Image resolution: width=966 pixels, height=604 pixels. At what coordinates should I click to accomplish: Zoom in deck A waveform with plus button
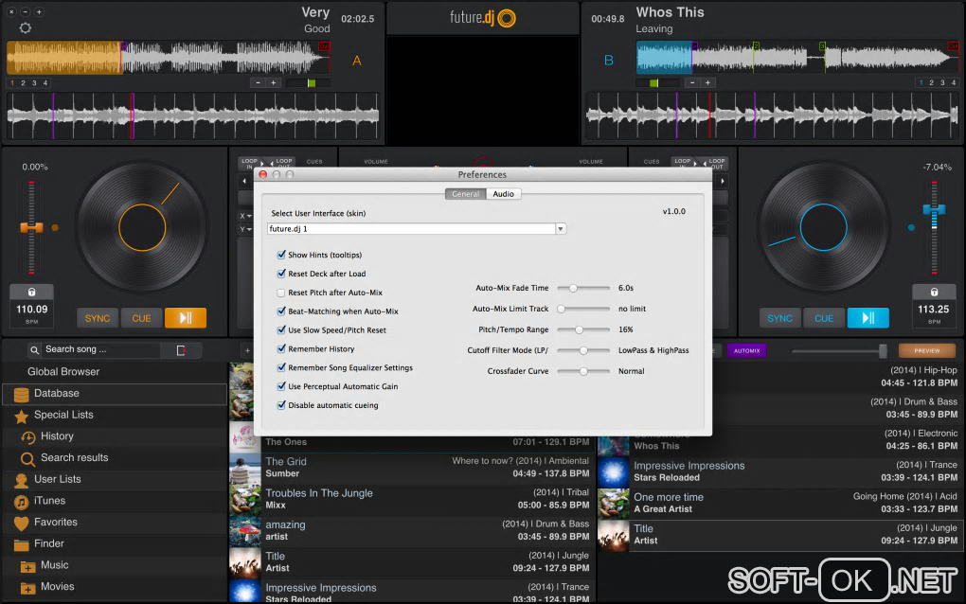pyautogui.click(x=274, y=83)
